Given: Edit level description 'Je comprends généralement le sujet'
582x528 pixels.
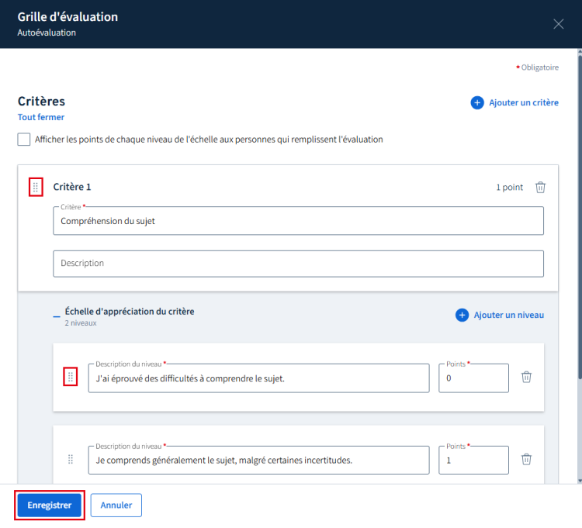Looking at the screenshot, I should point(258,460).
